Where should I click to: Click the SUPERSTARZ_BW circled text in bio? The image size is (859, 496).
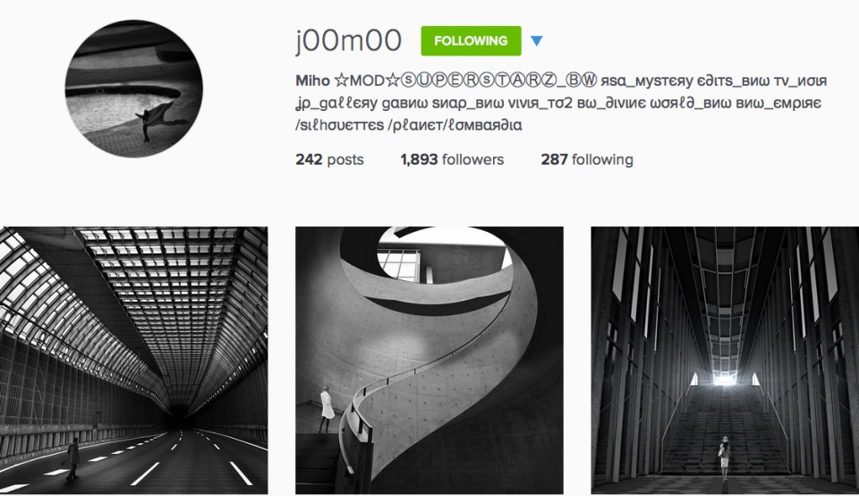498,81
